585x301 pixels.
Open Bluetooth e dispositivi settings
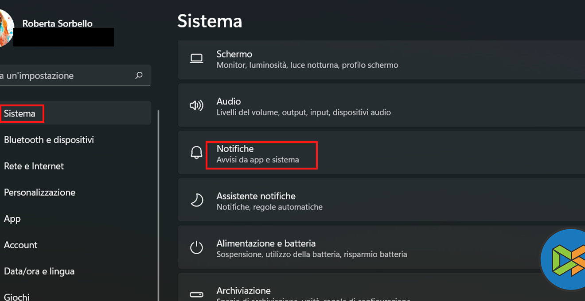49,140
